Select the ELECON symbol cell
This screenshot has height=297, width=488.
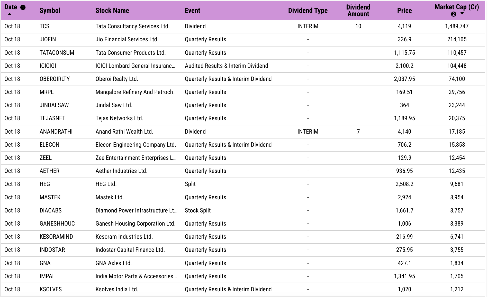(x=49, y=145)
